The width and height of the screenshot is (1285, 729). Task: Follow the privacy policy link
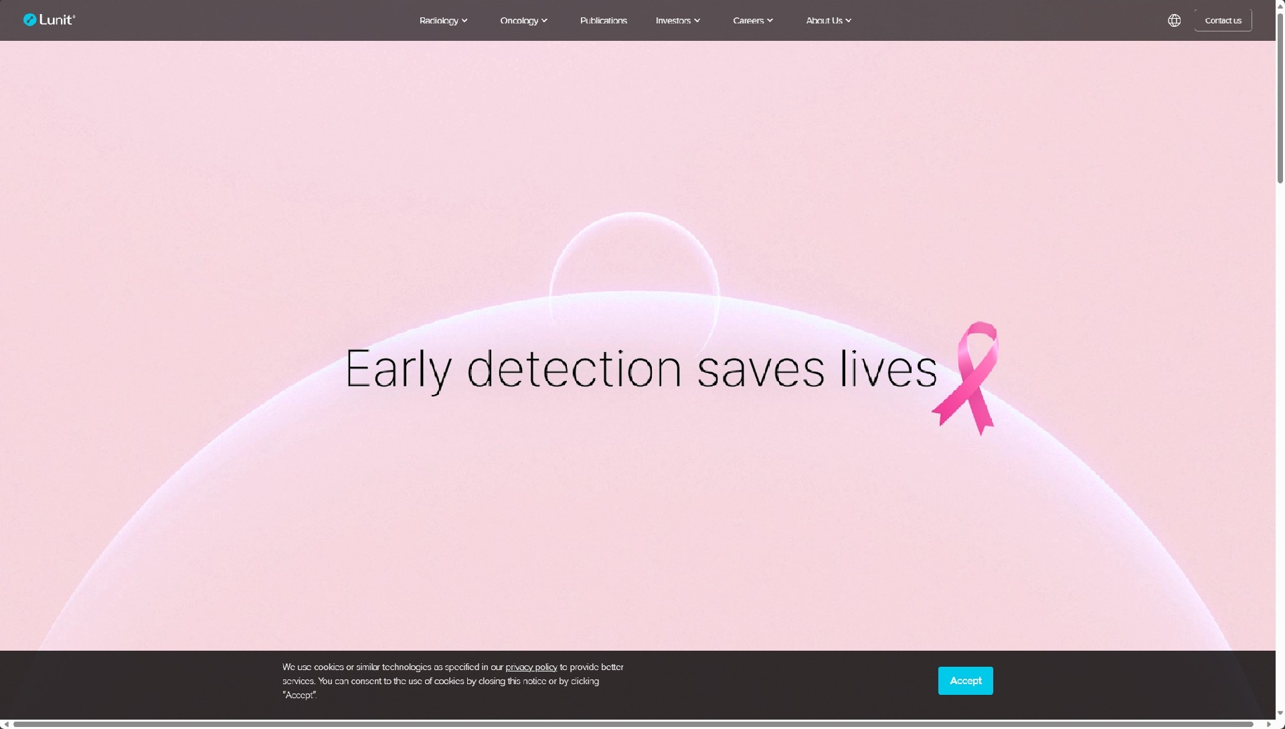(x=531, y=667)
